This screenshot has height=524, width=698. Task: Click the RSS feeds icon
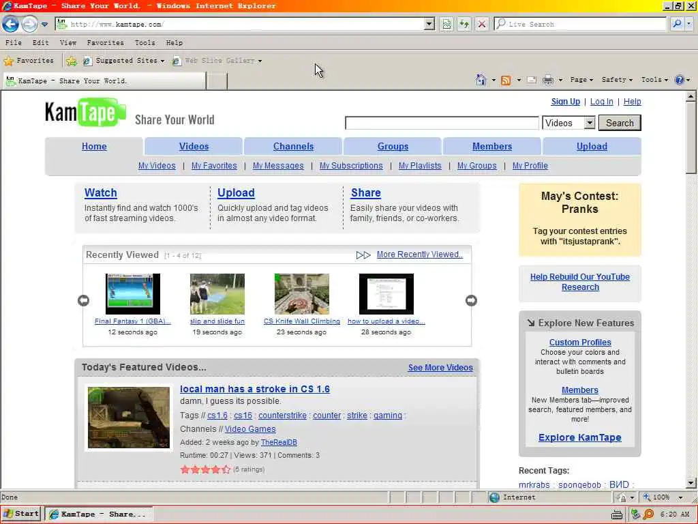click(x=506, y=81)
